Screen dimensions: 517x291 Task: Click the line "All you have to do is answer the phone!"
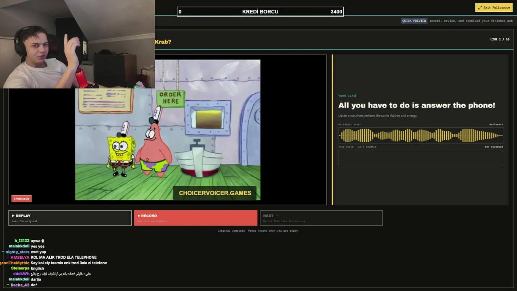coord(416,105)
